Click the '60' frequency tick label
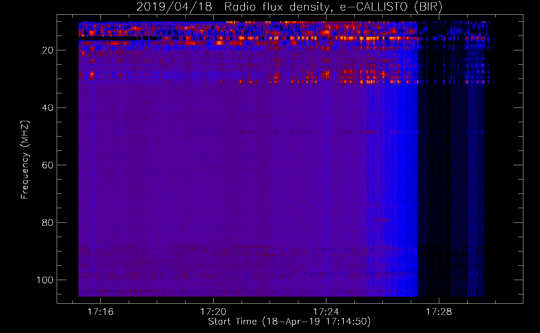Screen dimensions: 540x333 pos(48,165)
